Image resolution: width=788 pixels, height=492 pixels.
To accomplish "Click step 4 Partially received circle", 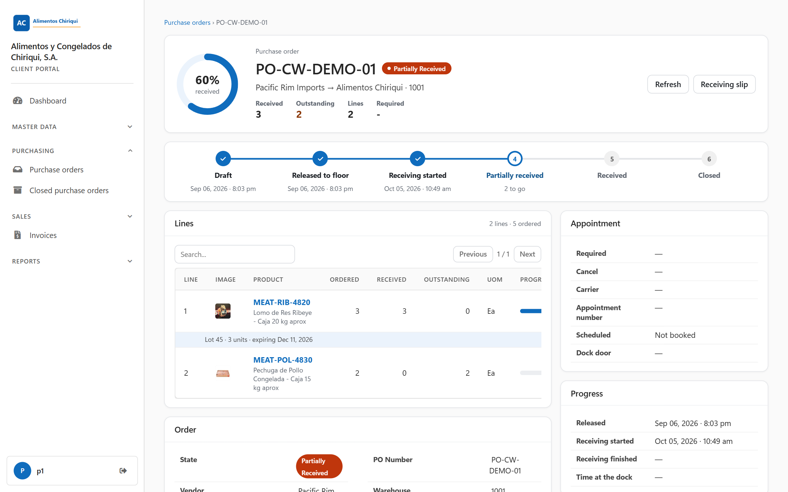I will (x=514, y=159).
